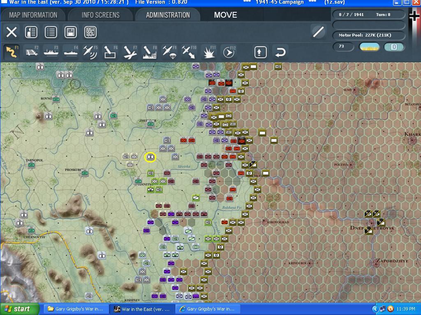
Task: Open the Gary Grigsby's War folder taskbar item
Action: (x=76, y=309)
